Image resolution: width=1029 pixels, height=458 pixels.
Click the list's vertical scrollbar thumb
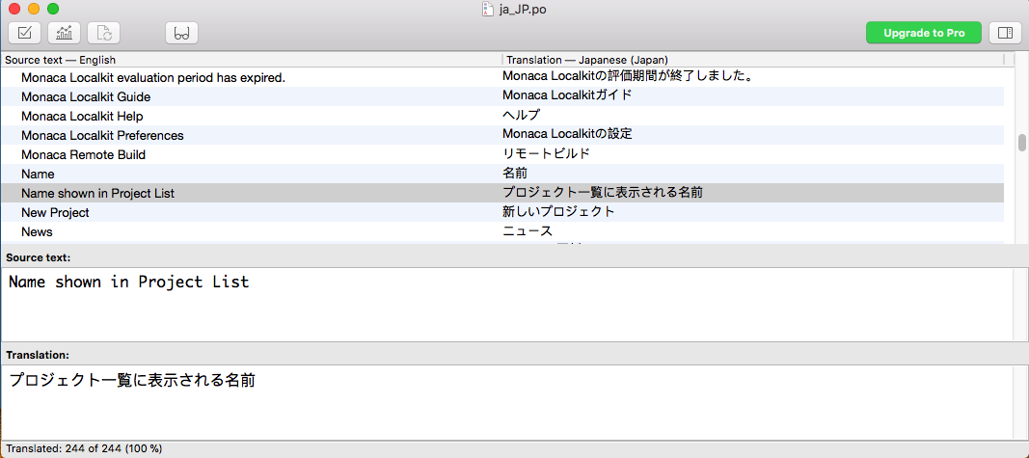tap(1022, 143)
